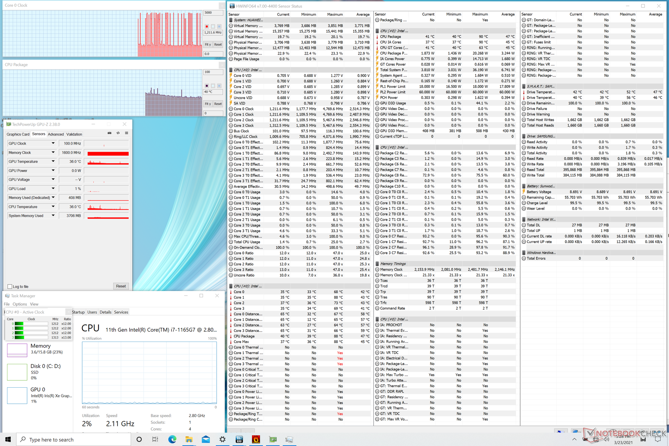Screen dimensions: 669x446
Task: Open Microsoft Edge from the taskbar
Action: (x=172, y=439)
